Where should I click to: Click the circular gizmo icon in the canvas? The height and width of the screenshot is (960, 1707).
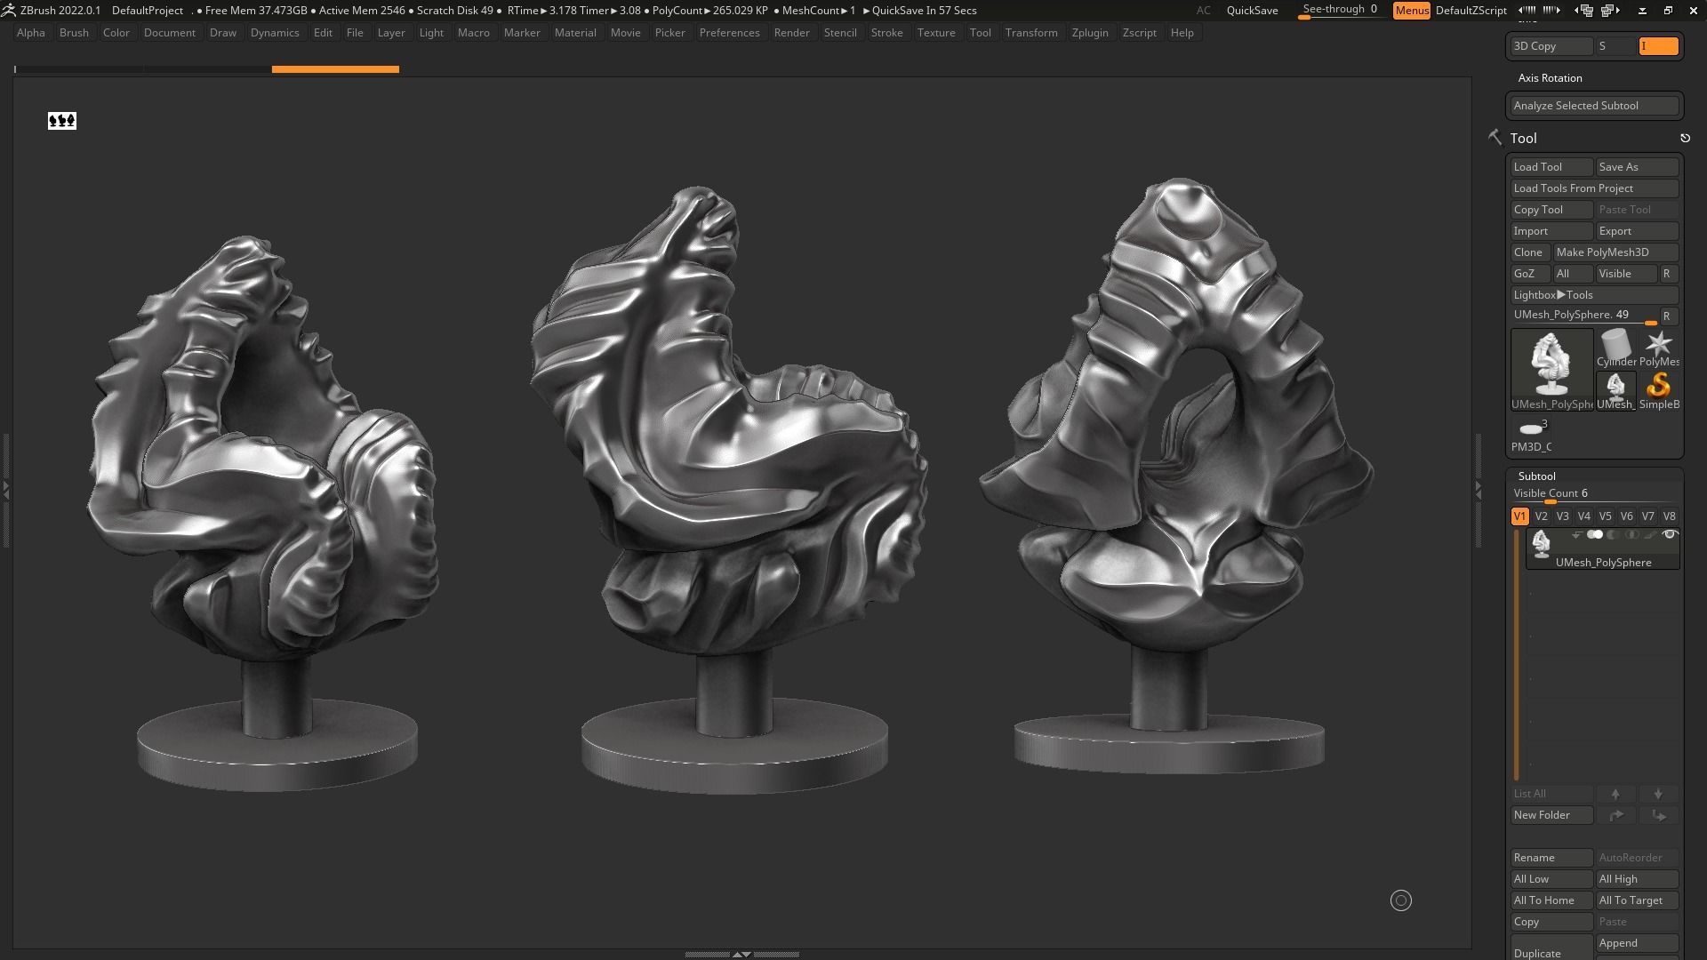1400,900
